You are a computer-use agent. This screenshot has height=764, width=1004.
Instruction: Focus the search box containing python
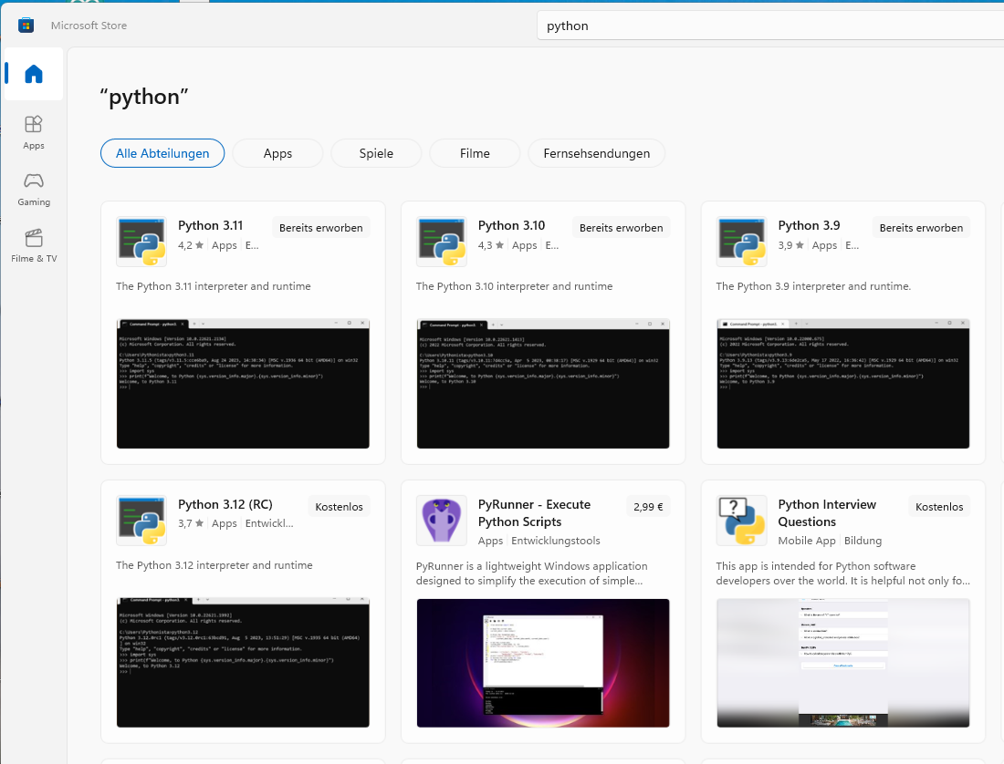[770, 26]
